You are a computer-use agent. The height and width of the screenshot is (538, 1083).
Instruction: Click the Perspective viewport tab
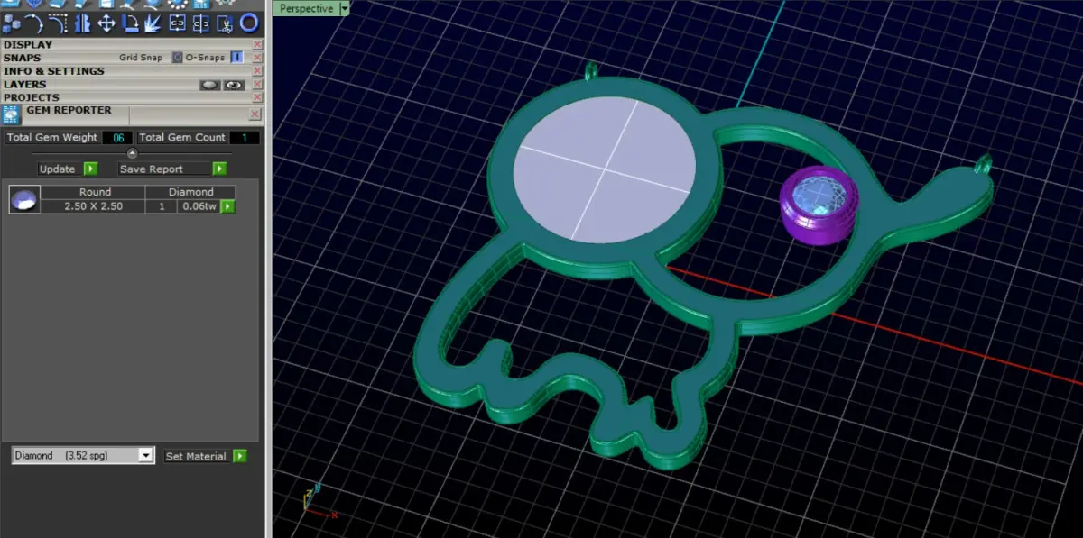307,8
